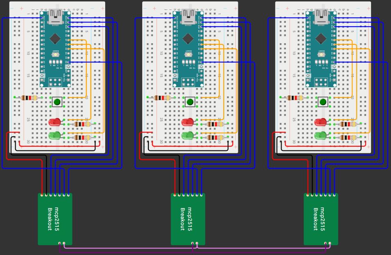Select pink wire between middle and right mcp2515

pyautogui.click(x=262, y=248)
